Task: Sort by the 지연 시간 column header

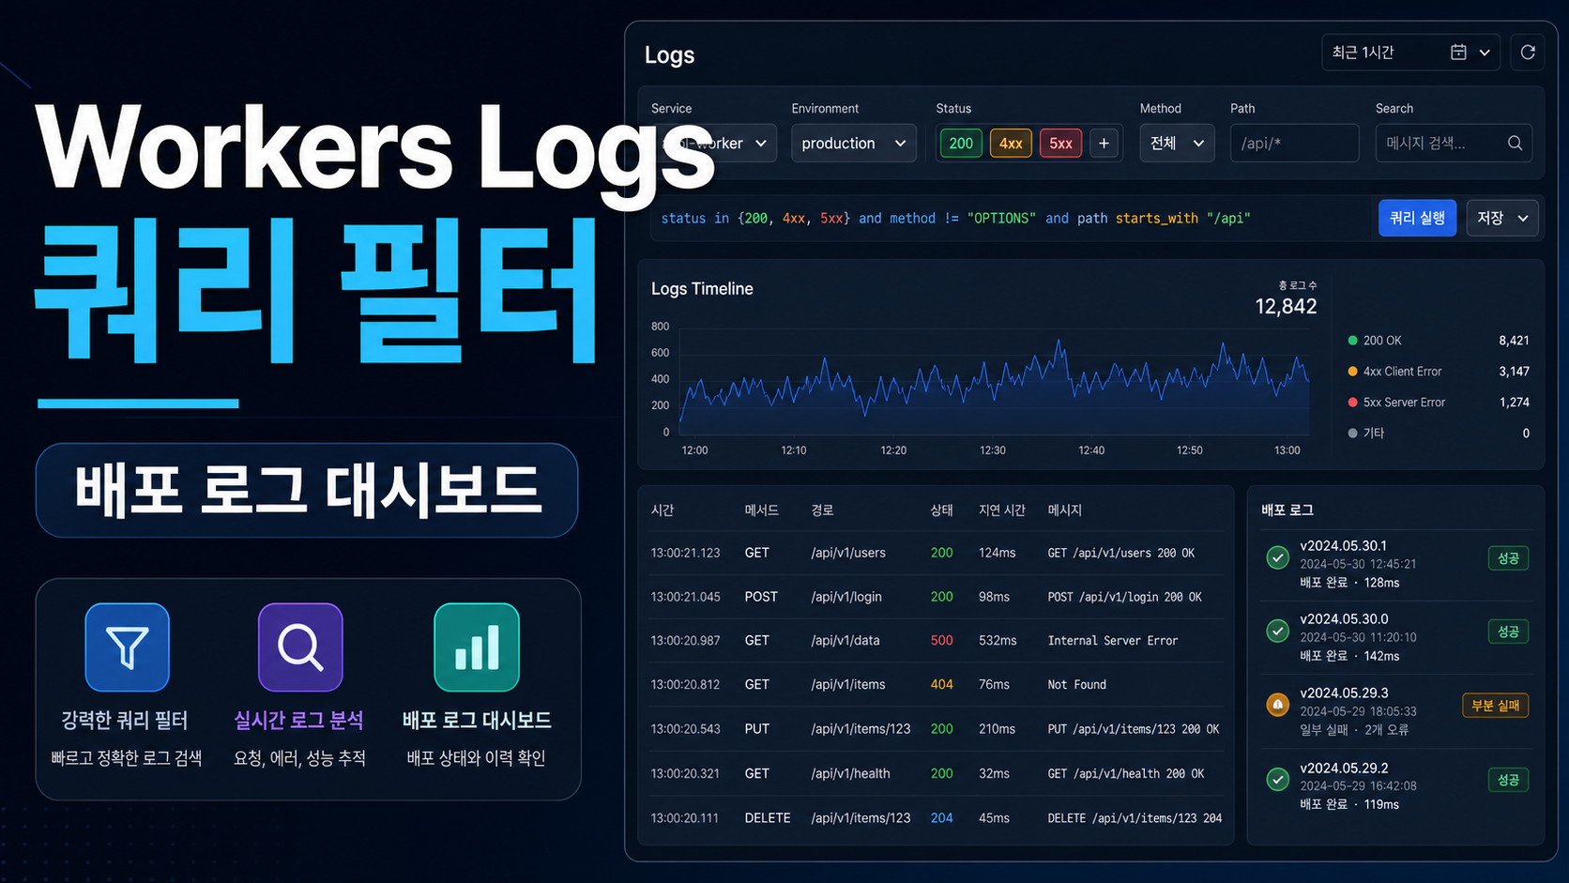Action: [1001, 510]
